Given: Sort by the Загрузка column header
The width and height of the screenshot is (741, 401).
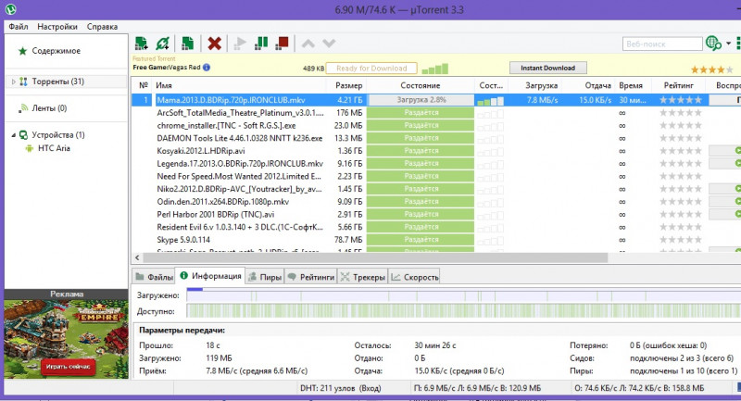Looking at the screenshot, I should [x=541, y=85].
